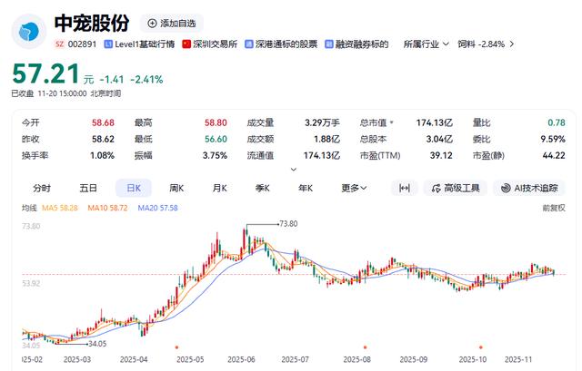
Task: Click the 市盈(静) value 44.22
Action: [554, 155]
